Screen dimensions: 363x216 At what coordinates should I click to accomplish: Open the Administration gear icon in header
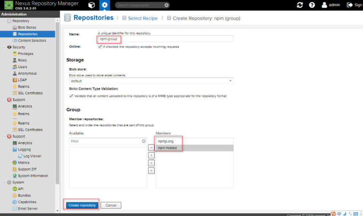pyautogui.click(x=105, y=5)
